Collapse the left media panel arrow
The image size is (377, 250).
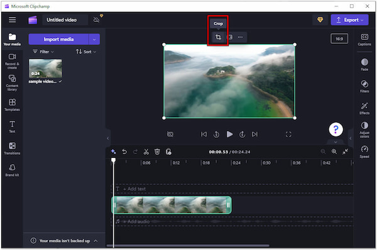pyautogui.click(x=108, y=138)
